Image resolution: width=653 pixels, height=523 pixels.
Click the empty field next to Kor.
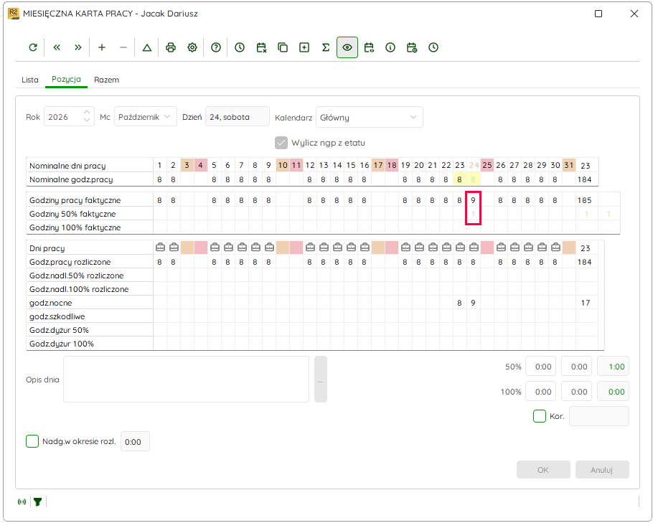click(599, 416)
